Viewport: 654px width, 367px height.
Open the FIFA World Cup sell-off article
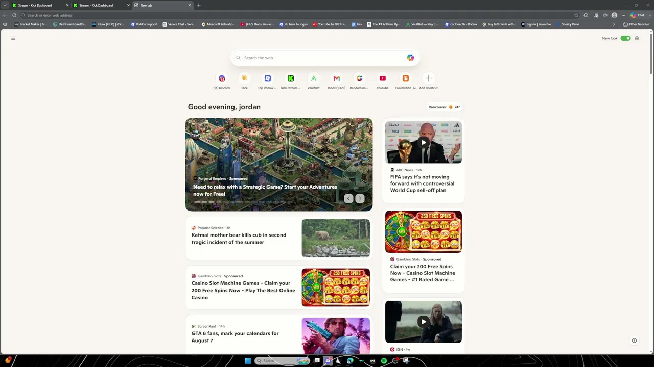pyautogui.click(x=422, y=183)
